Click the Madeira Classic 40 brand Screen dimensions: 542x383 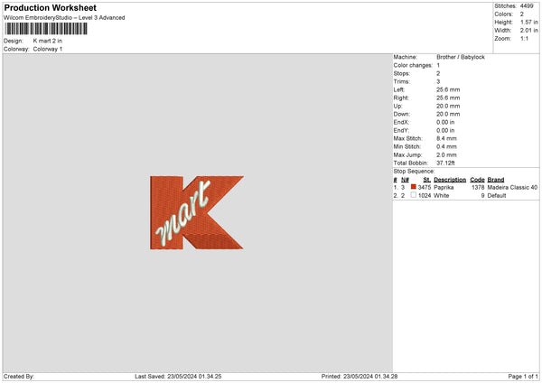click(512, 188)
